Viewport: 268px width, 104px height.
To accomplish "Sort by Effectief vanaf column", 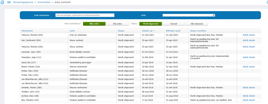I will click(173, 31).
